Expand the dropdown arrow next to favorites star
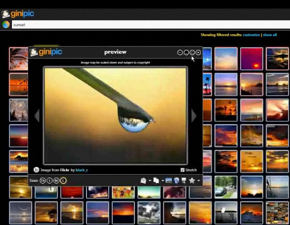This screenshot has height=225, width=290. [199, 181]
